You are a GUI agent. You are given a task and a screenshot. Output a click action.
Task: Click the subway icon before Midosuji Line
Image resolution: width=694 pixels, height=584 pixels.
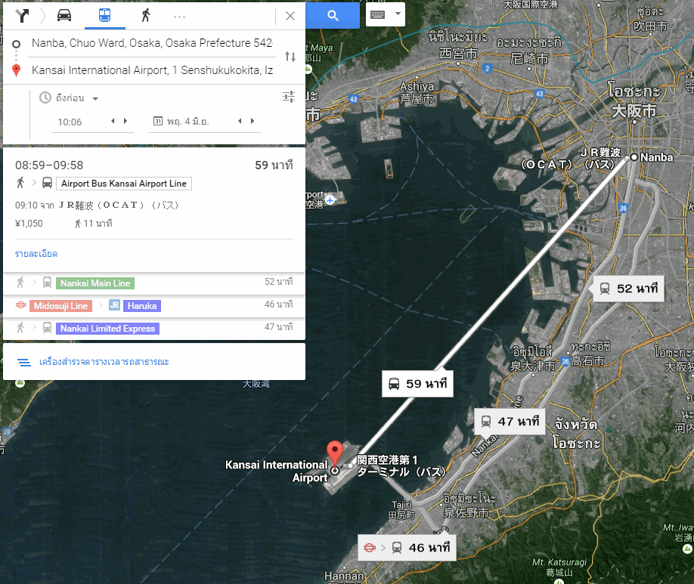pos(20,305)
